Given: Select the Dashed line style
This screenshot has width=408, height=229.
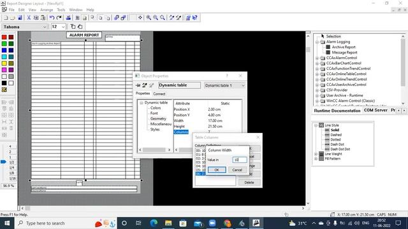Looking at the screenshot, I should [336, 135].
